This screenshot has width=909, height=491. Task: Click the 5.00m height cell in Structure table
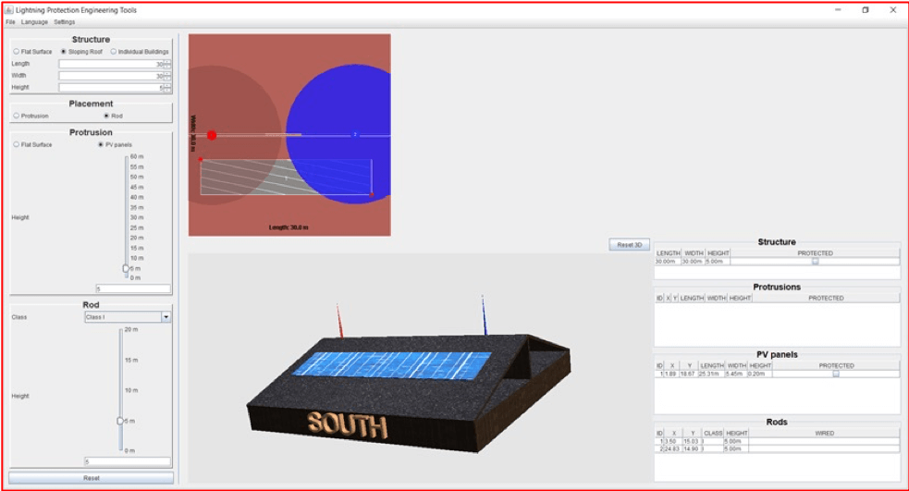point(718,262)
